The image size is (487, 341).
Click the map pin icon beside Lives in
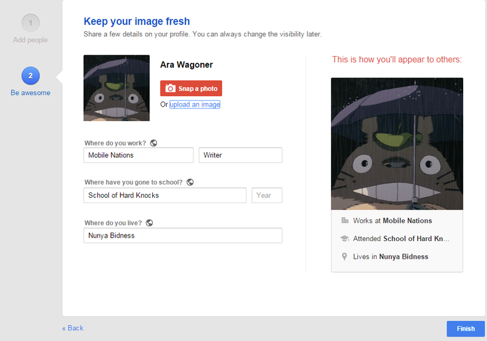pyautogui.click(x=345, y=256)
